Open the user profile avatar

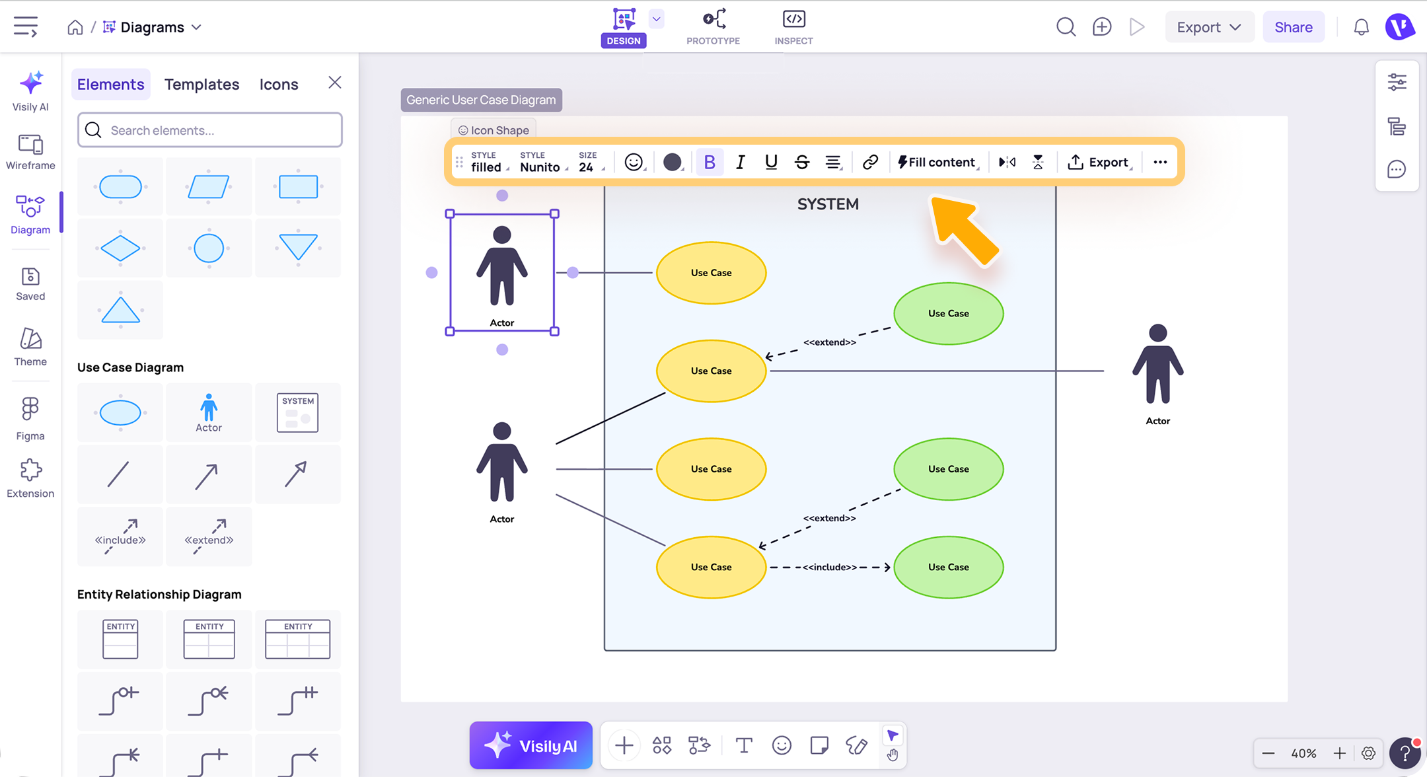pos(1399,27)
